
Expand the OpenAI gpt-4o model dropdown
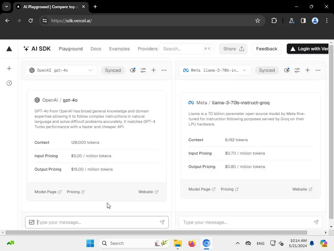[x=61, y=70]
